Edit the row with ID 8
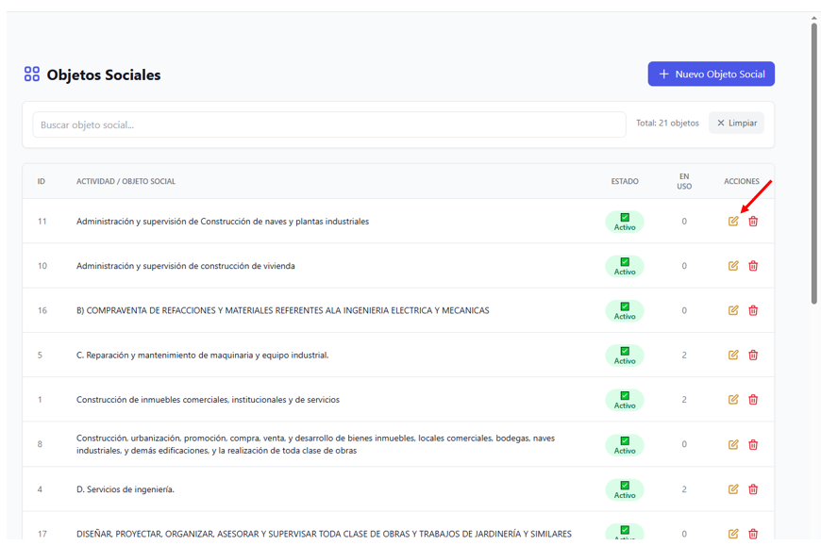This screenshot has height=546, width=821. coord(733,444)
